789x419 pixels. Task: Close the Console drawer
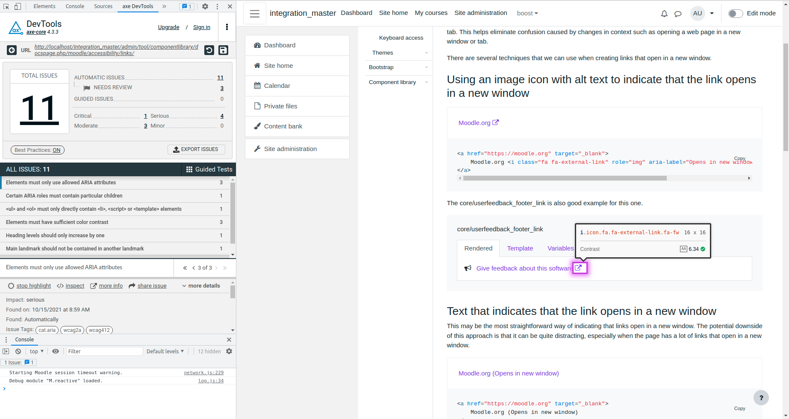(x=229, y=340)
